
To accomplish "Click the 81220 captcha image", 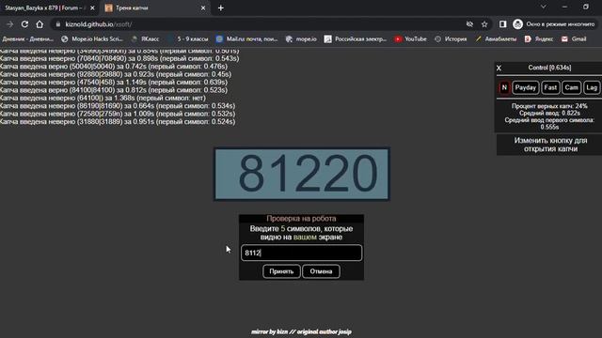I will pos(302,174).
